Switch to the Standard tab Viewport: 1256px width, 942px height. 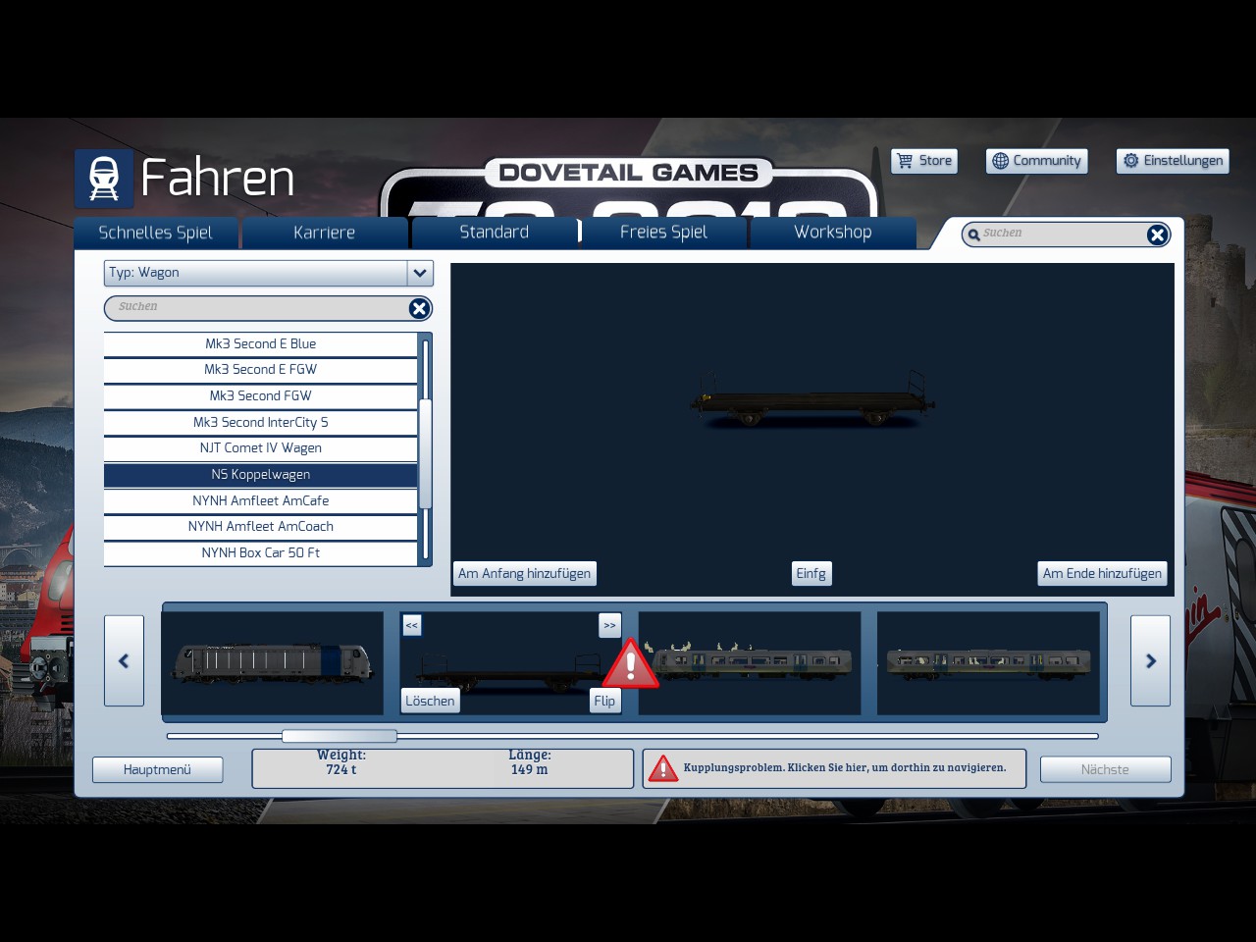pyautogui.click(x=495, y=232)
